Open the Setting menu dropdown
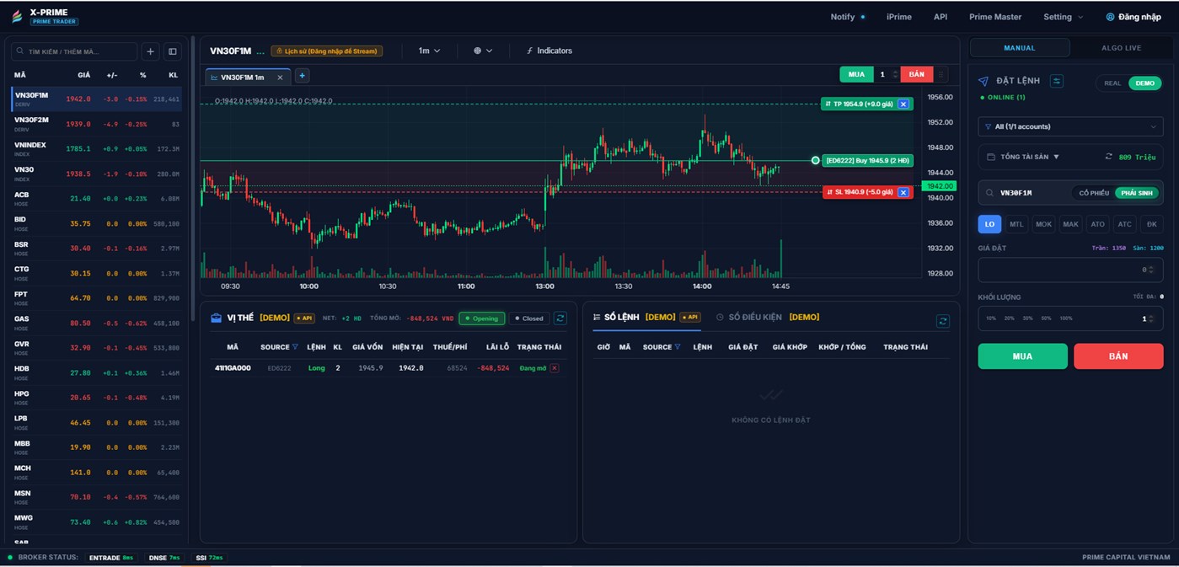 click(1064, 17)
